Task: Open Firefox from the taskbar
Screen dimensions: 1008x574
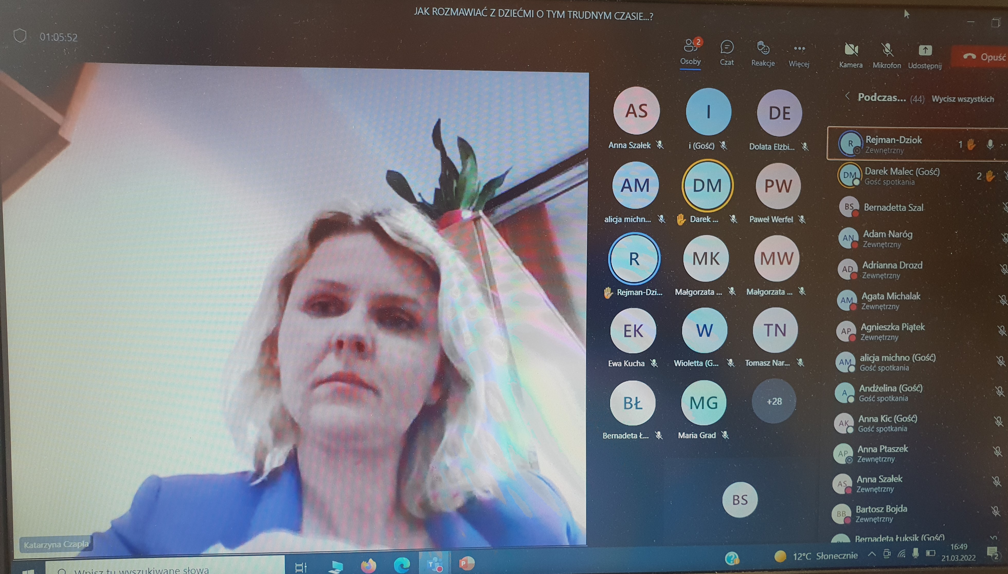Action: [x=368, y=566]
